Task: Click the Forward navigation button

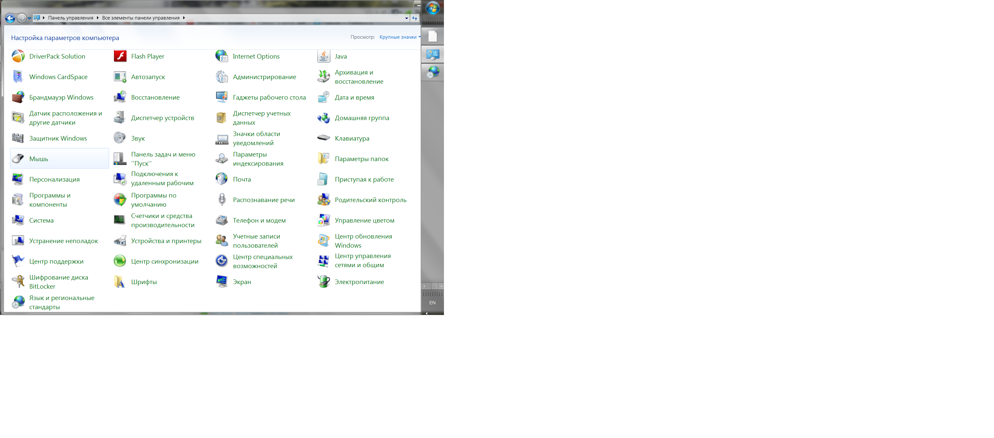Action: click(21, 18)
